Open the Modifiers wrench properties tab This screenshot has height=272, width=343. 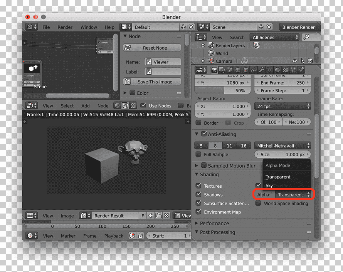[261, 70]
